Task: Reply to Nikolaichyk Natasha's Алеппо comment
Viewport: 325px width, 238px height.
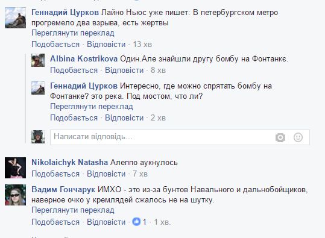Action: [106, 174]
